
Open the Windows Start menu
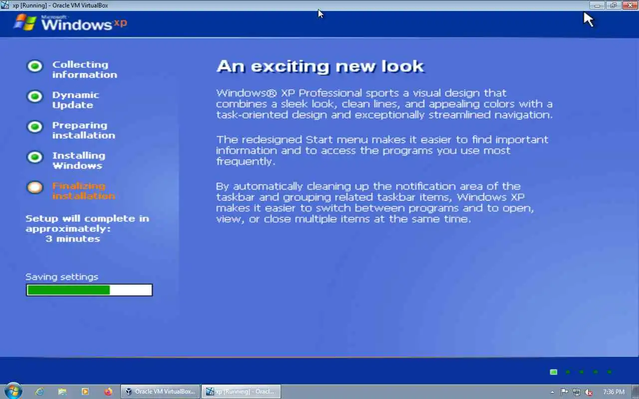tap(13, 391)
